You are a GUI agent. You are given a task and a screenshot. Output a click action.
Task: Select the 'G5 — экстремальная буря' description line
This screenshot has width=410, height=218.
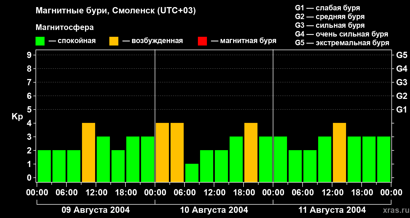pos(342,43)
